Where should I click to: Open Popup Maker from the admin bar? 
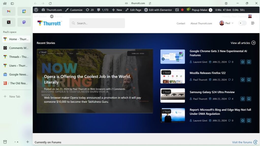click(200, 10)
